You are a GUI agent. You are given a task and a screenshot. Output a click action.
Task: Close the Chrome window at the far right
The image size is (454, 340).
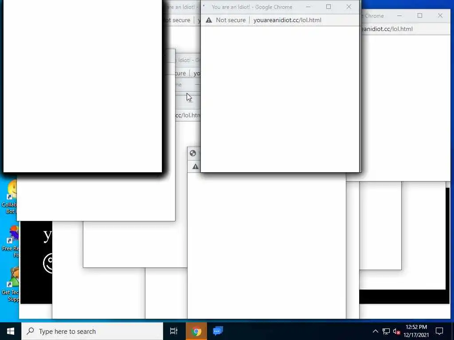[x=440, y=15]
